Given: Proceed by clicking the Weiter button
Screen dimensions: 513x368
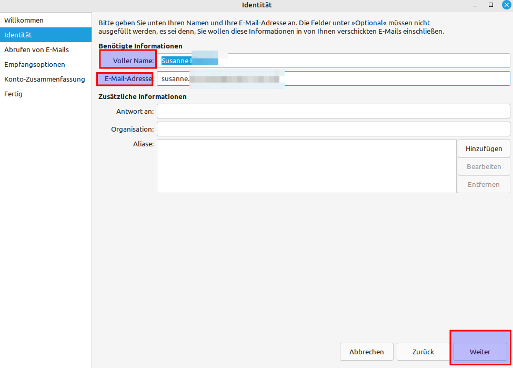Looking at the screenshot, I should 480,352.
